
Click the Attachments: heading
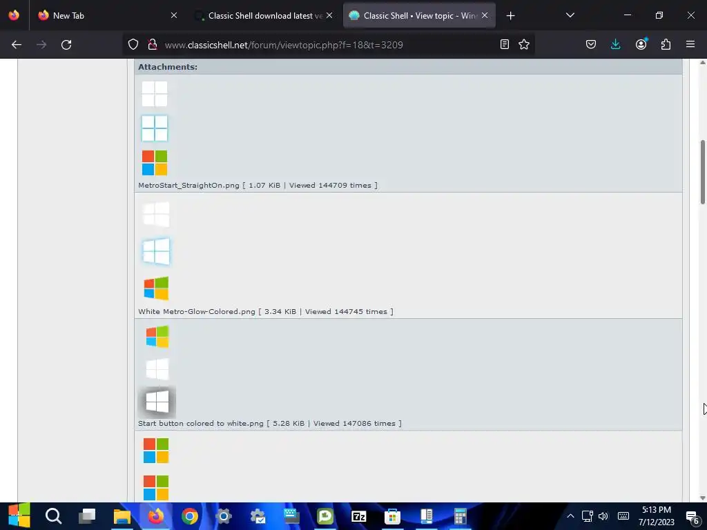click(x=168, y=67)
